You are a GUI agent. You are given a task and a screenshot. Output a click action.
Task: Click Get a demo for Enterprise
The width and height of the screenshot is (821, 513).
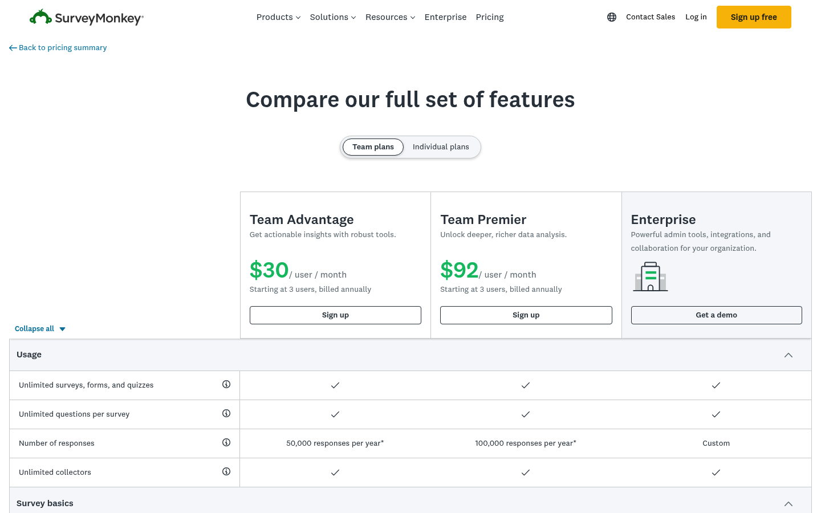tap(716, 315)
